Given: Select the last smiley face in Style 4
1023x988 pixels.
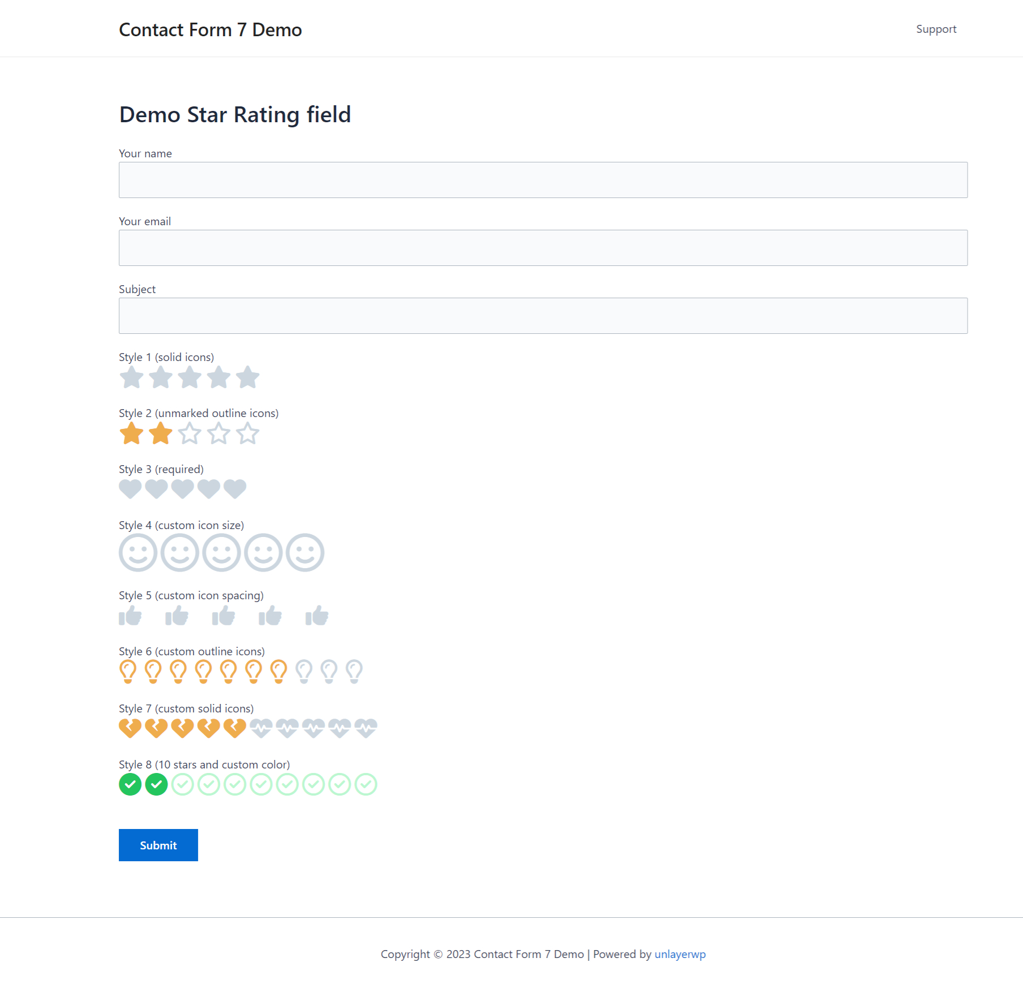Looking at the screenshot, I should pyautogui.click(x=306, y=553).
